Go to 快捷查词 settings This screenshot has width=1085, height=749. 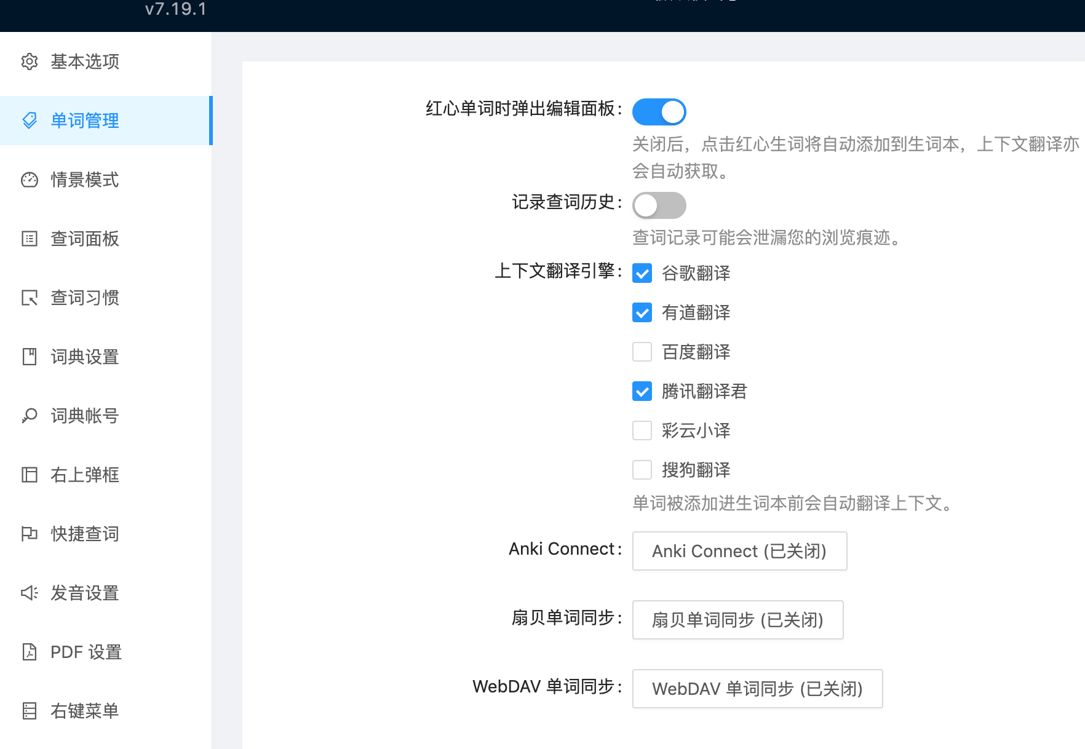pos(106,534)
